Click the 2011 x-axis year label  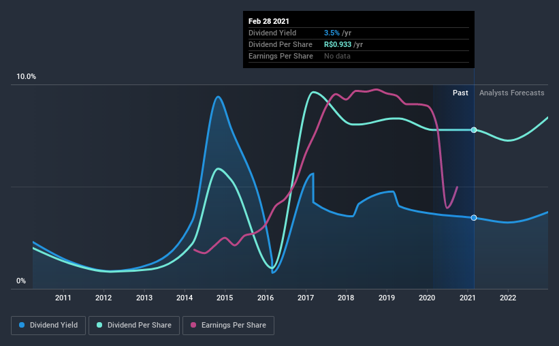point(63,298)
